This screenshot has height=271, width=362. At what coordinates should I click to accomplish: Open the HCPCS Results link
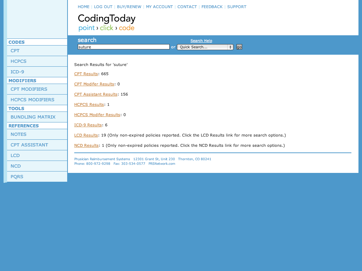pyautogui.click(x=89, y=104)
